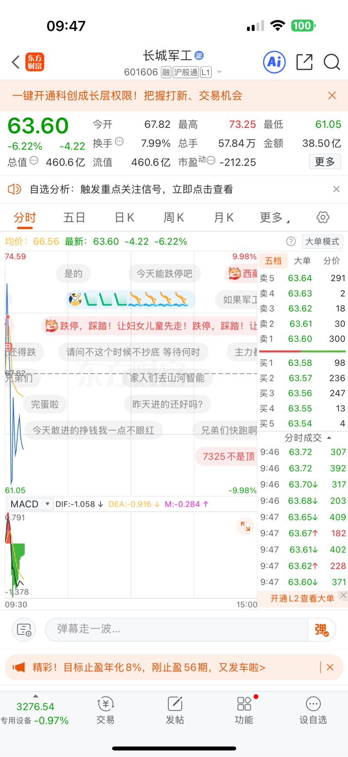Open 发帖 in bottom bar
348x757 pixels.
[x=174, y=710]
